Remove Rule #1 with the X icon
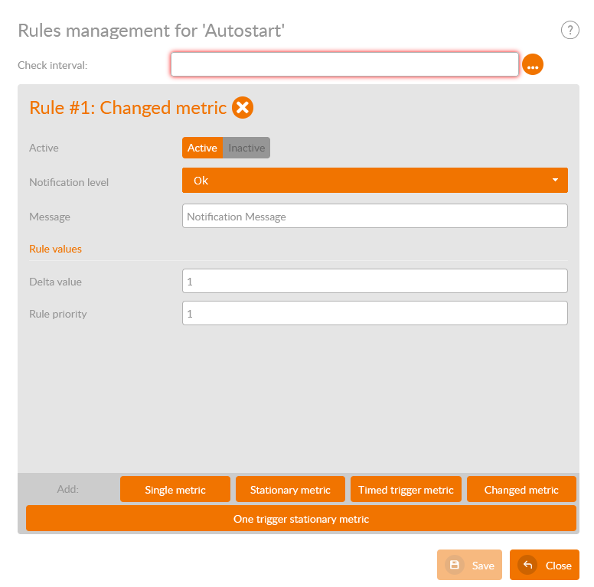This screenshot has height=587, width=594. [243, 108]
